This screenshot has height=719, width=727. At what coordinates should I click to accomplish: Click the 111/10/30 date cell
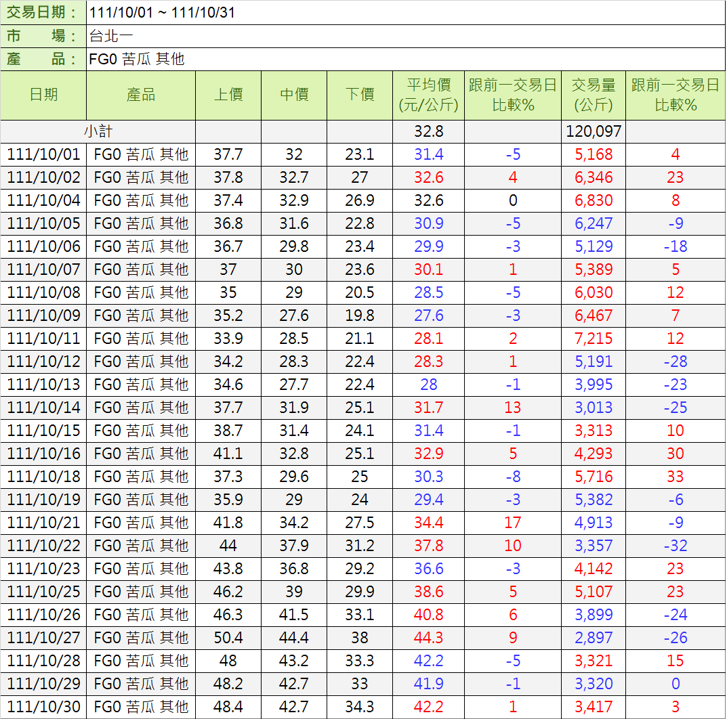point(43,707)
